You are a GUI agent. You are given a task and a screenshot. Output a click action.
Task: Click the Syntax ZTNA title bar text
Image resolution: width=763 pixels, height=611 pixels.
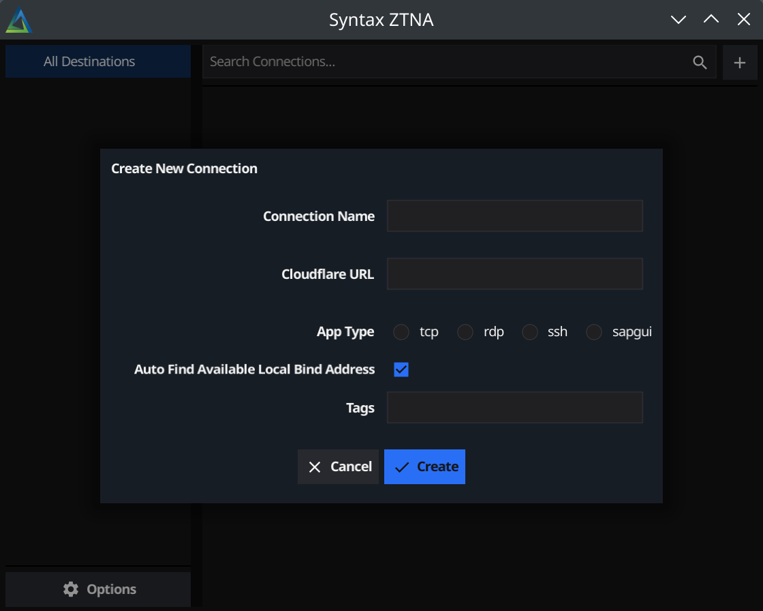[x=381, y=20]
